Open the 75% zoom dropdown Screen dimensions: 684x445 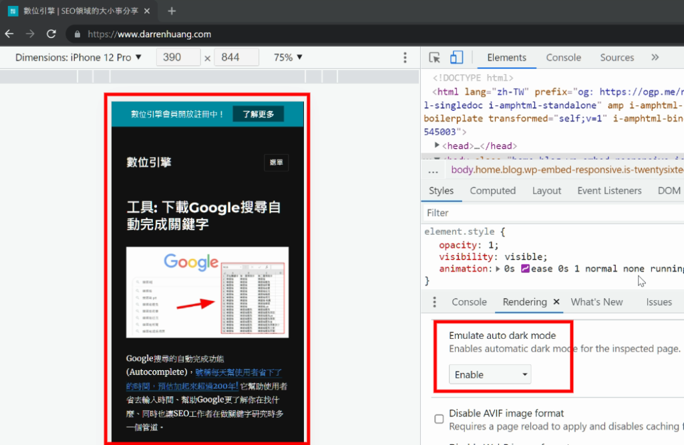(288, 57)
